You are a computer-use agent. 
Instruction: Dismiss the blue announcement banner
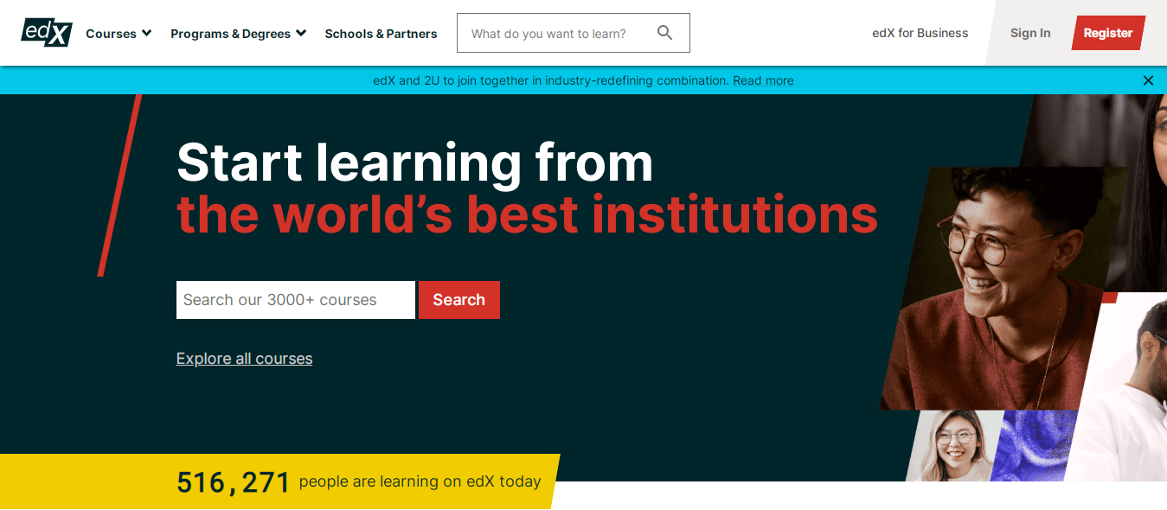(x=1148, y=80)
